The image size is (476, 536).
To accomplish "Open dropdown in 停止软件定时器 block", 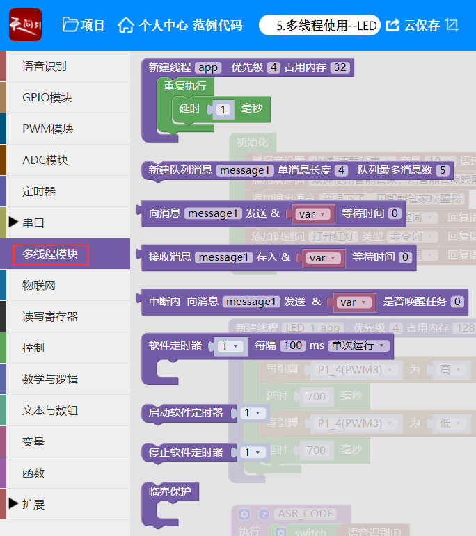I will [x=253, y=453].
